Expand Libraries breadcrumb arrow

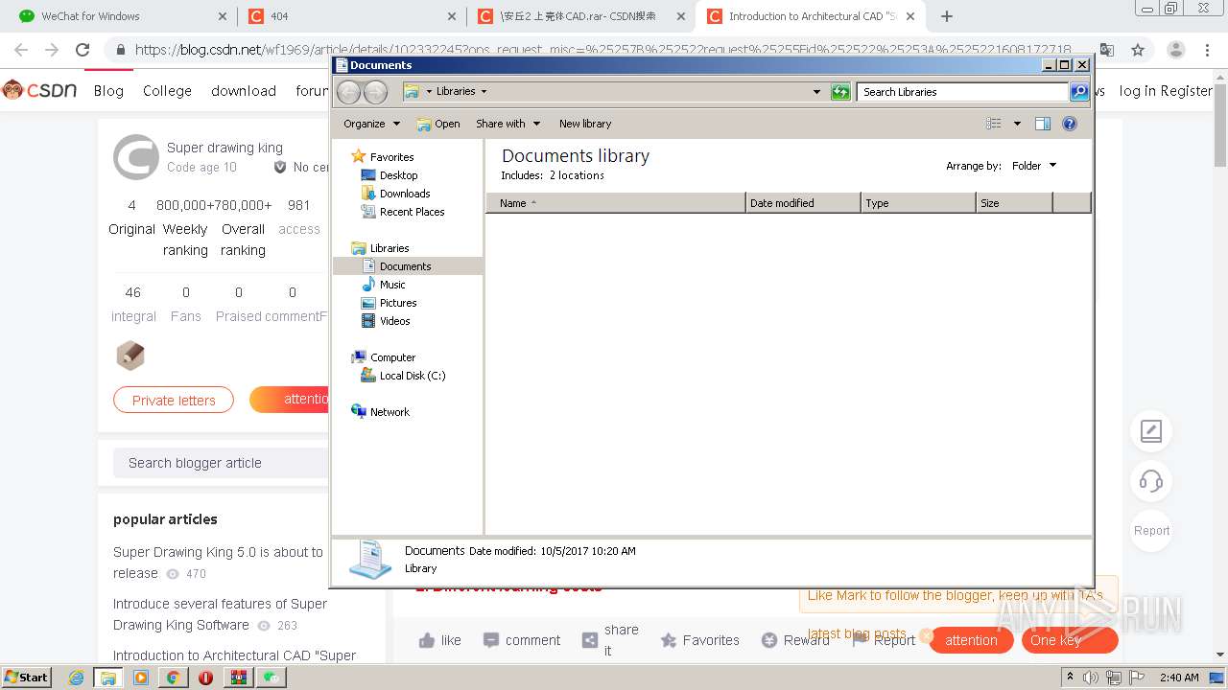point(484,92)
